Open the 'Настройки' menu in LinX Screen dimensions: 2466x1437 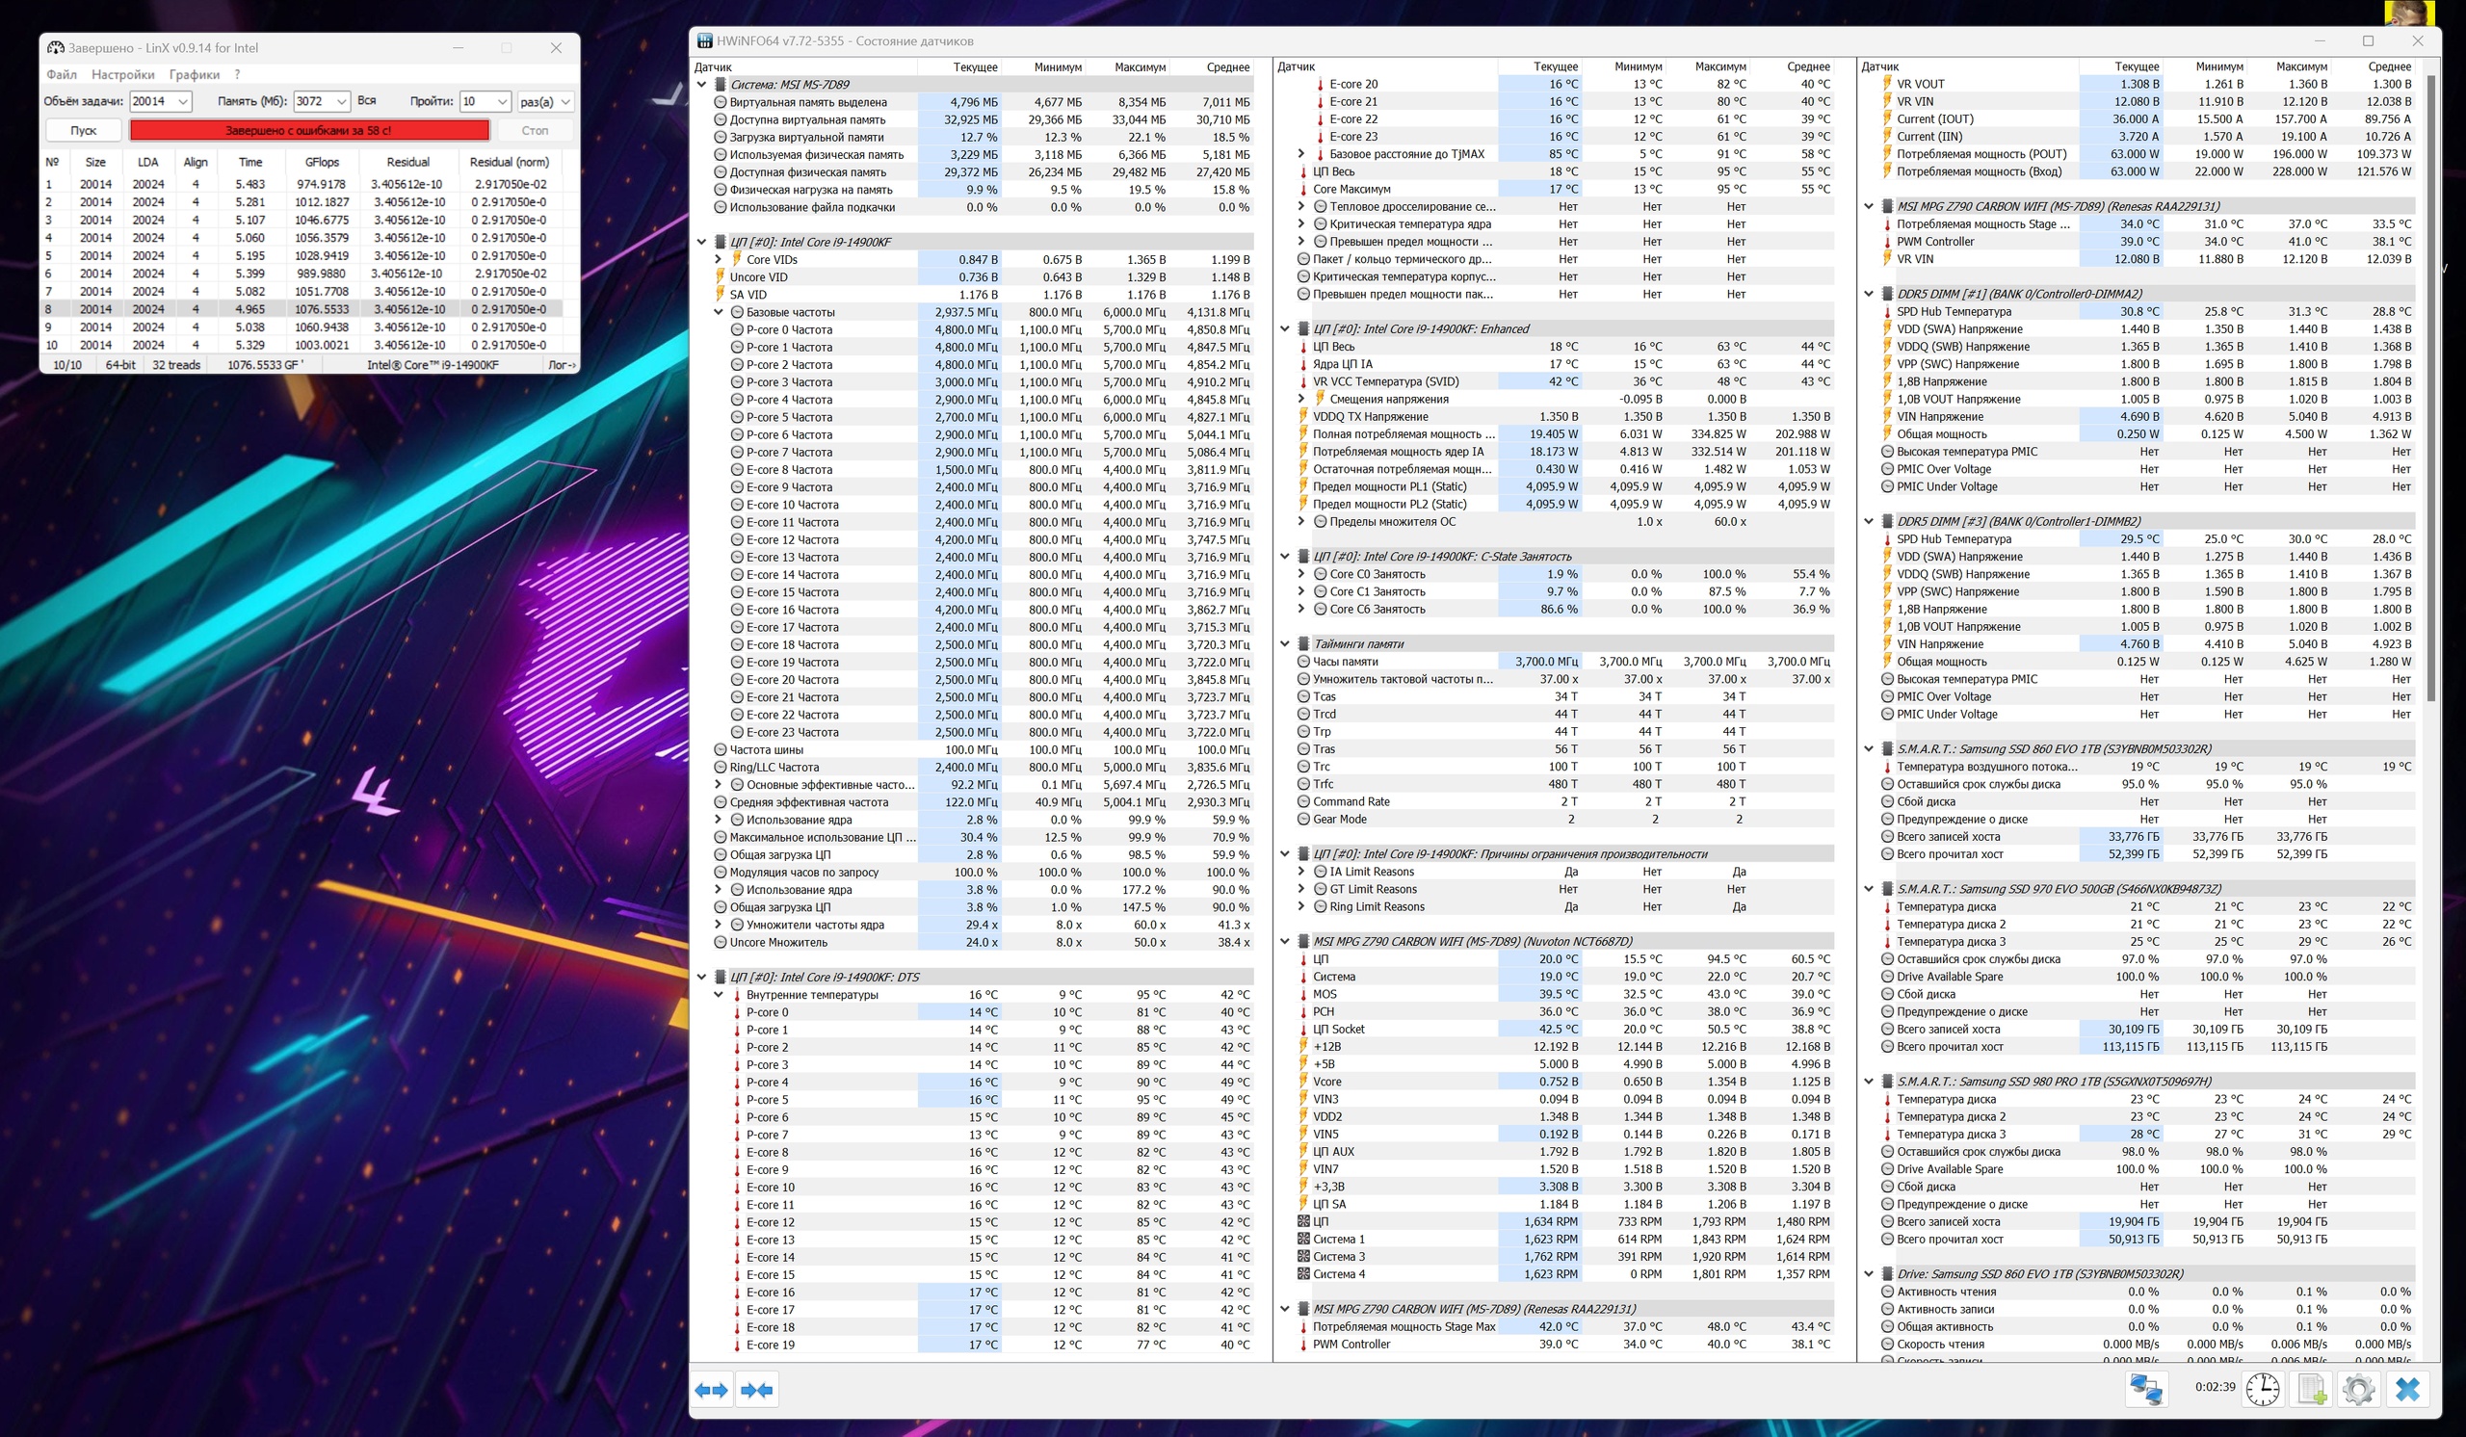[x=122, y=74]
